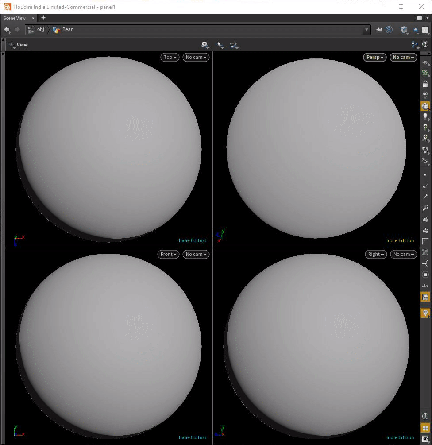This screenshot has width=432, height=445.
Task: Open No cam menu in Top view
Action: 196,57
